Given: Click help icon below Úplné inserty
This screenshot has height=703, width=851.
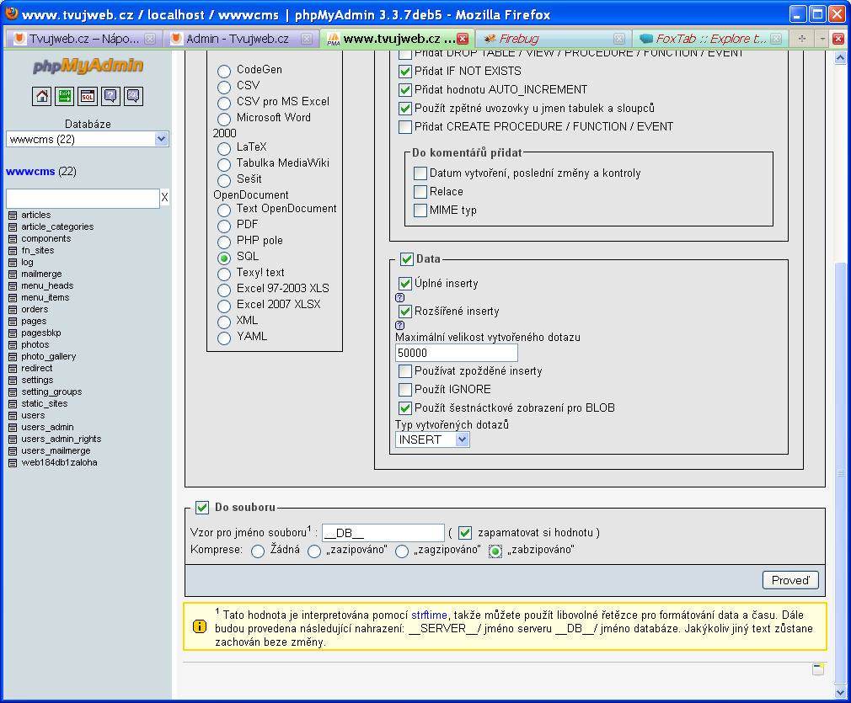Looking at the screenshot, I should click(x=400, y=297).
